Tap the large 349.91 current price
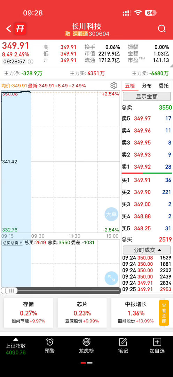Viewport: 173px width, 377px height. (x=16, y=46)
